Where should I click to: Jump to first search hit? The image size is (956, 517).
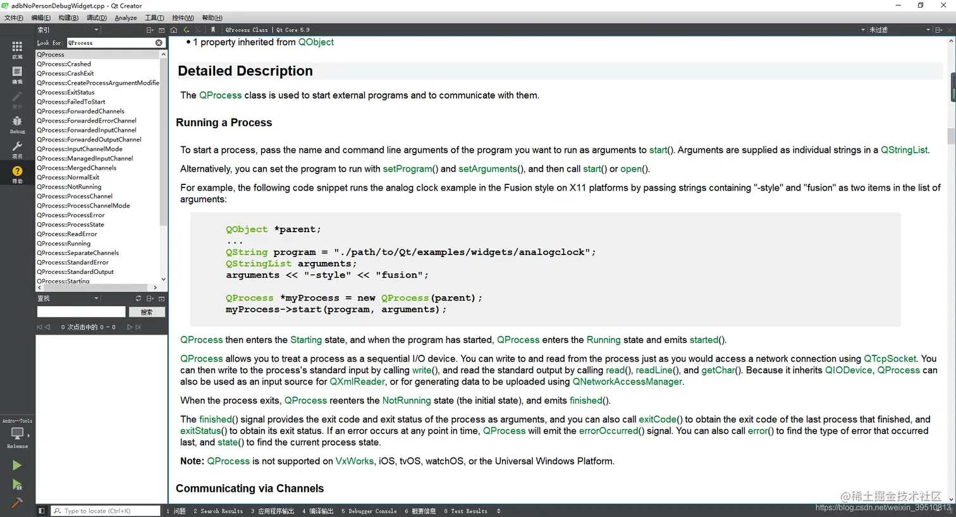(x=39, y=327)
